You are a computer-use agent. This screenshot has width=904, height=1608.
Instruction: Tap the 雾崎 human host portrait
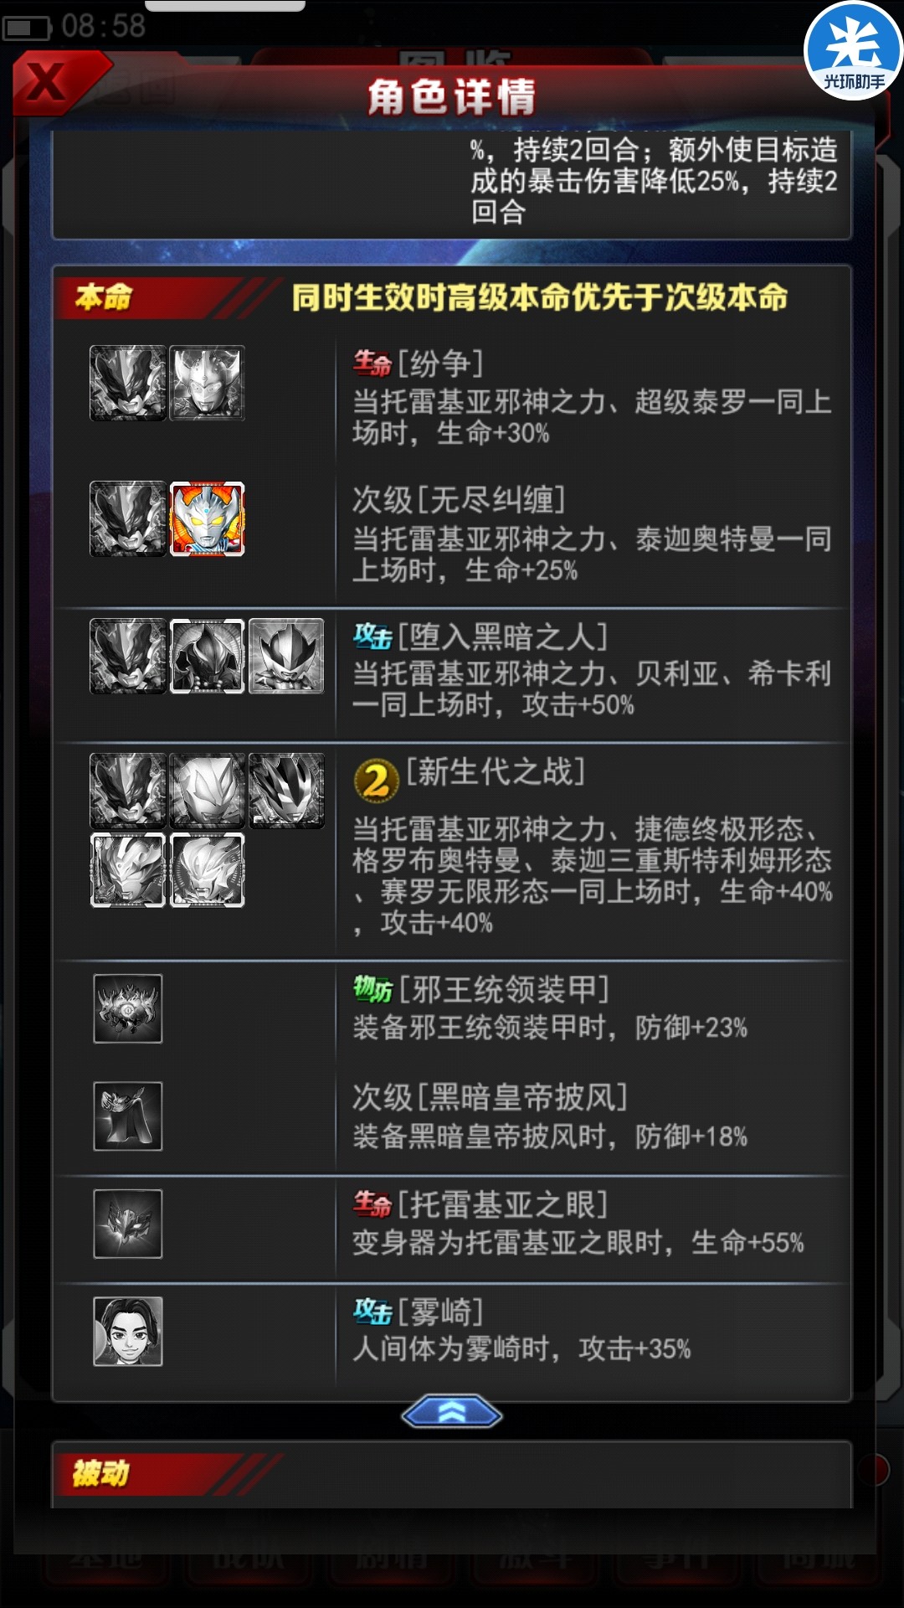pos(128,1332)
